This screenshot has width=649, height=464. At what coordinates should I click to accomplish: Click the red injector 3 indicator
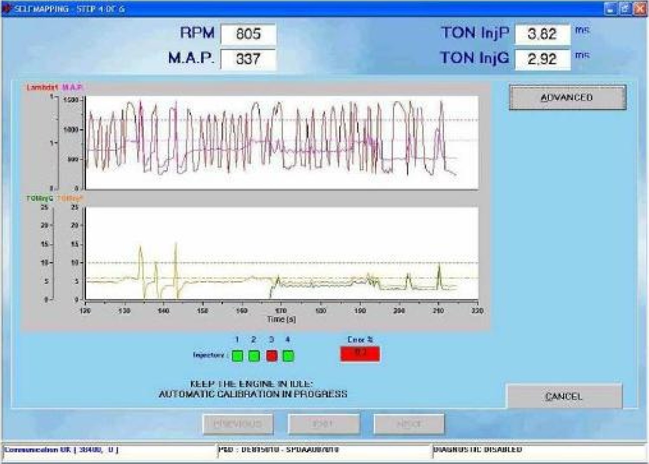tap(271, 356)
